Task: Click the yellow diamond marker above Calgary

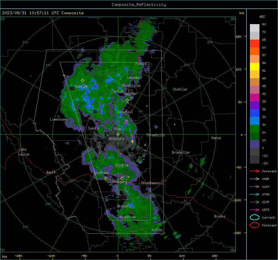Action: [x=122, y=178]
